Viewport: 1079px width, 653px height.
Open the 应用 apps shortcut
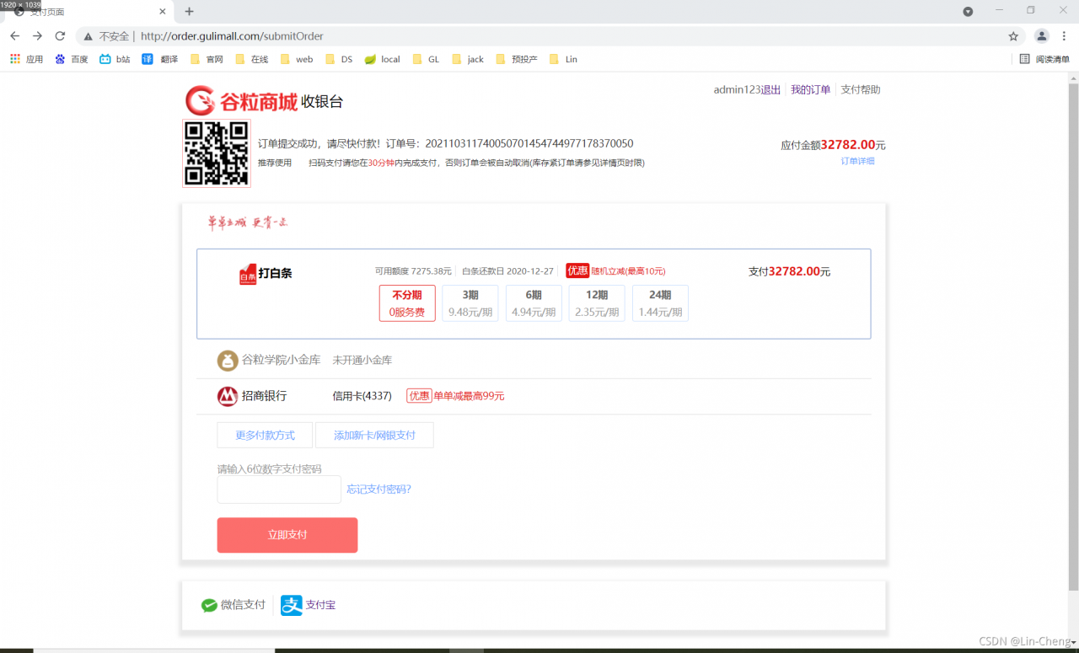pos(26,59)
